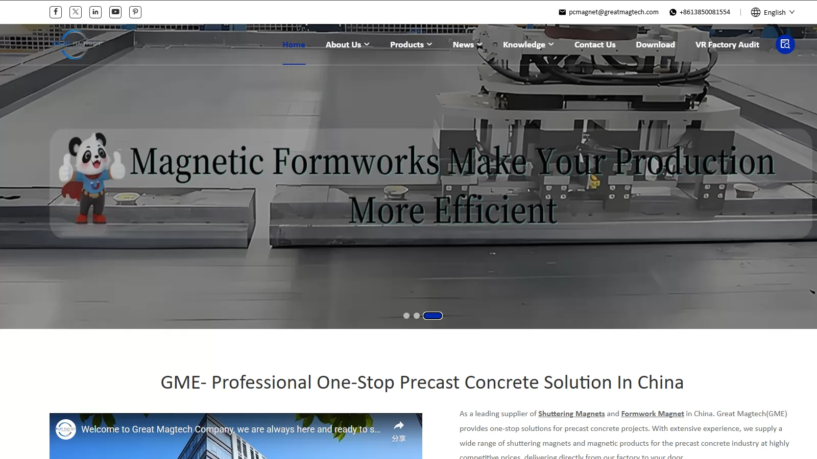Click the Great Magtech logo

coord(77,44)
